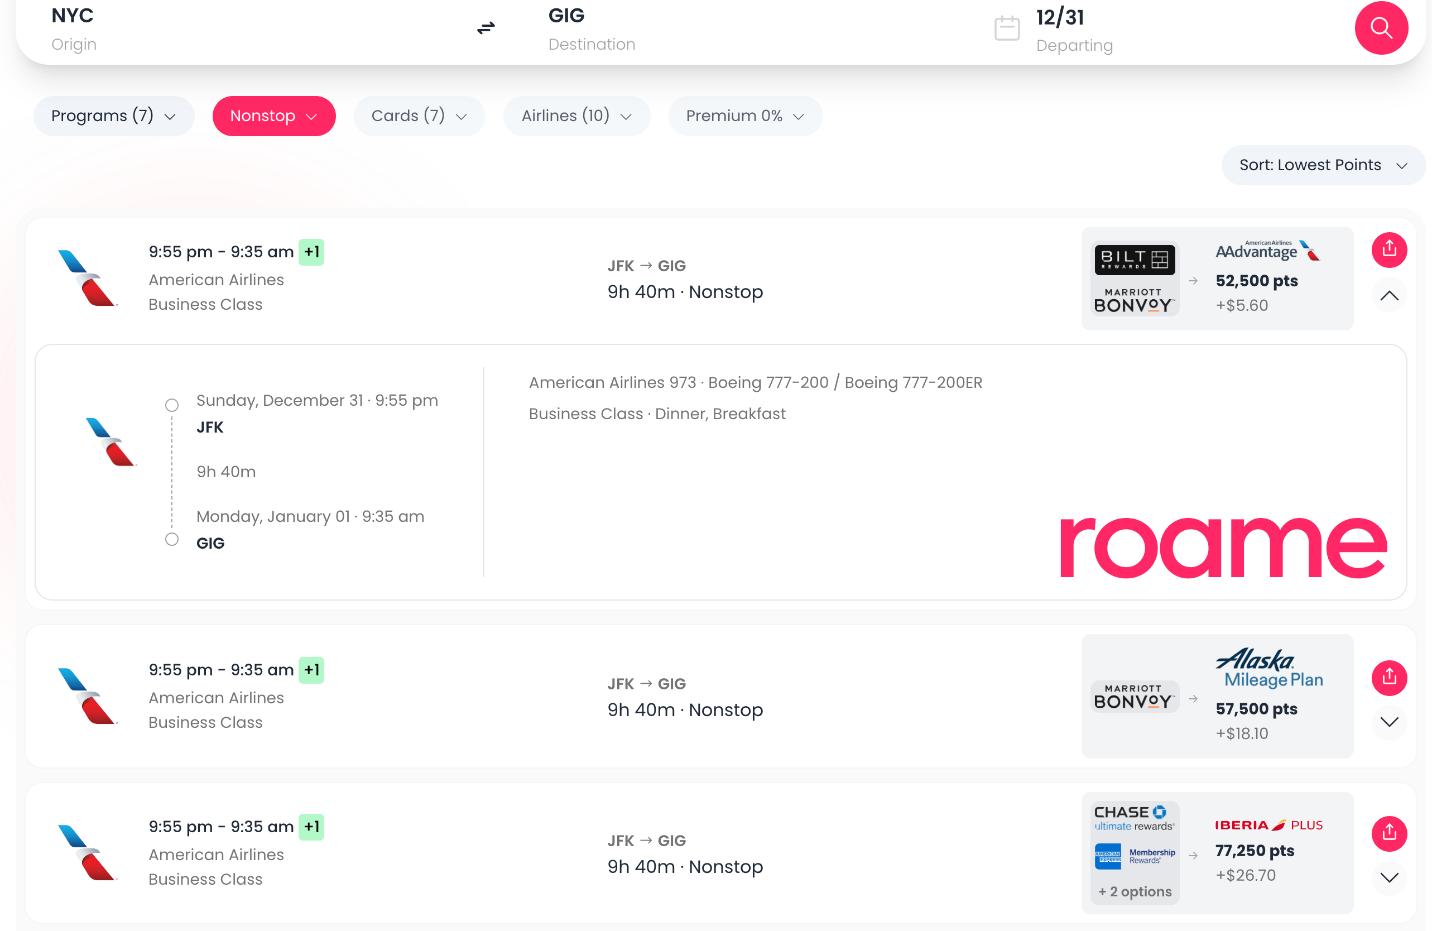Share the 52,500 pts AAdvantage flight
The height and width of the screenshot is (931, 1432).
point(1388,249)
